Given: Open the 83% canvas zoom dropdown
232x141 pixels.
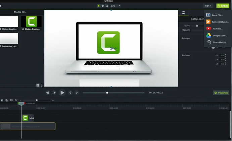Looking at the screenshot, I should pos(115,6).
